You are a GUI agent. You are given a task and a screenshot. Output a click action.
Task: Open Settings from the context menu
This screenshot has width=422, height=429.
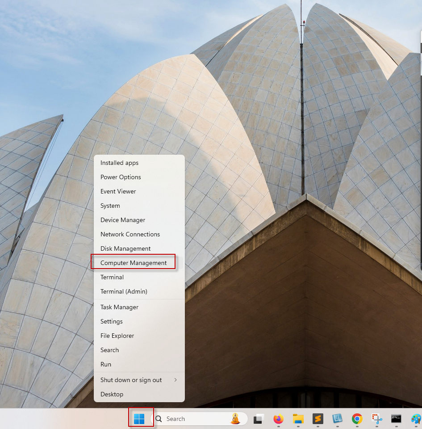tap(139, 321)
